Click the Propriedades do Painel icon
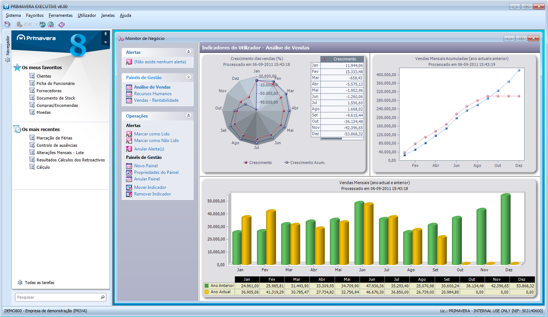Screen dimensions: 548x317 click(129, 172)
